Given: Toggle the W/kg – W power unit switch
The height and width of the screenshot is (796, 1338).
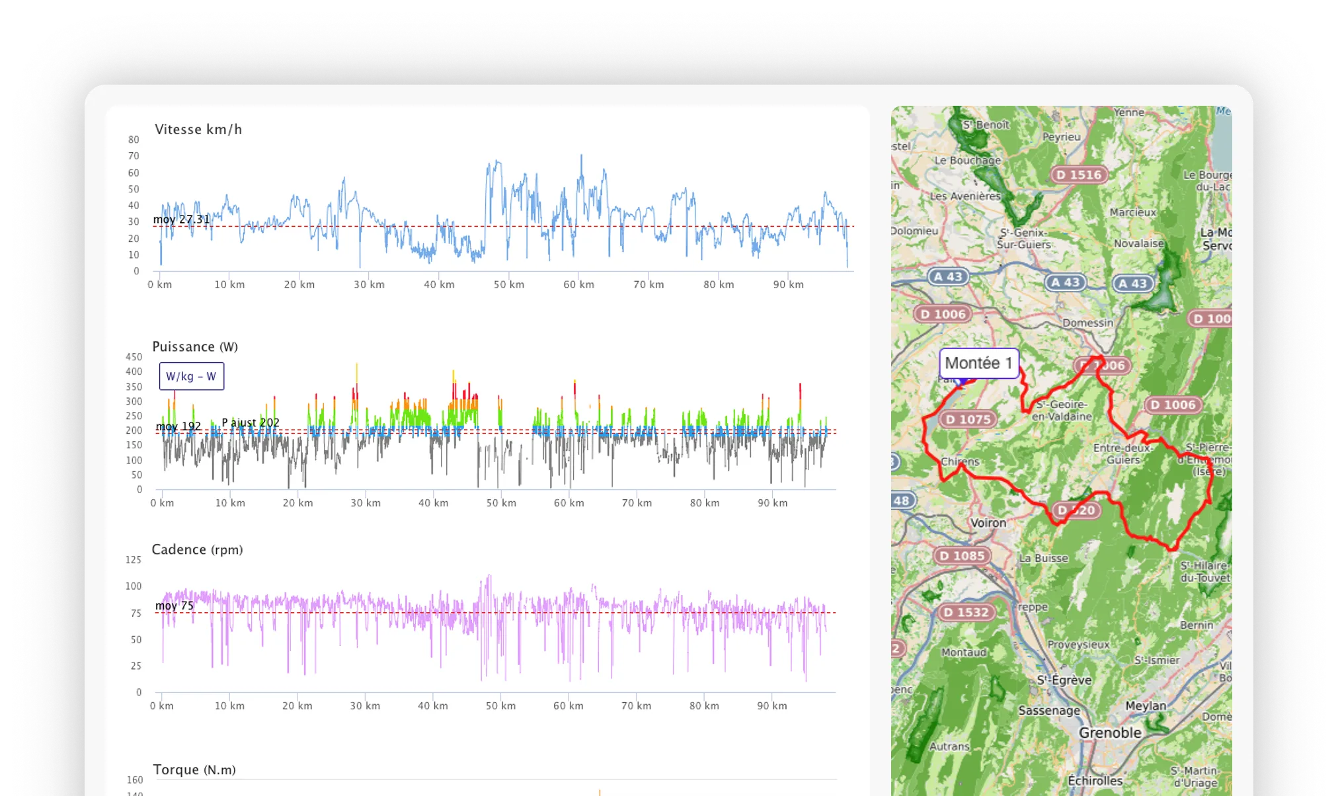Looking at the screenshot, I should coord(192,376).
